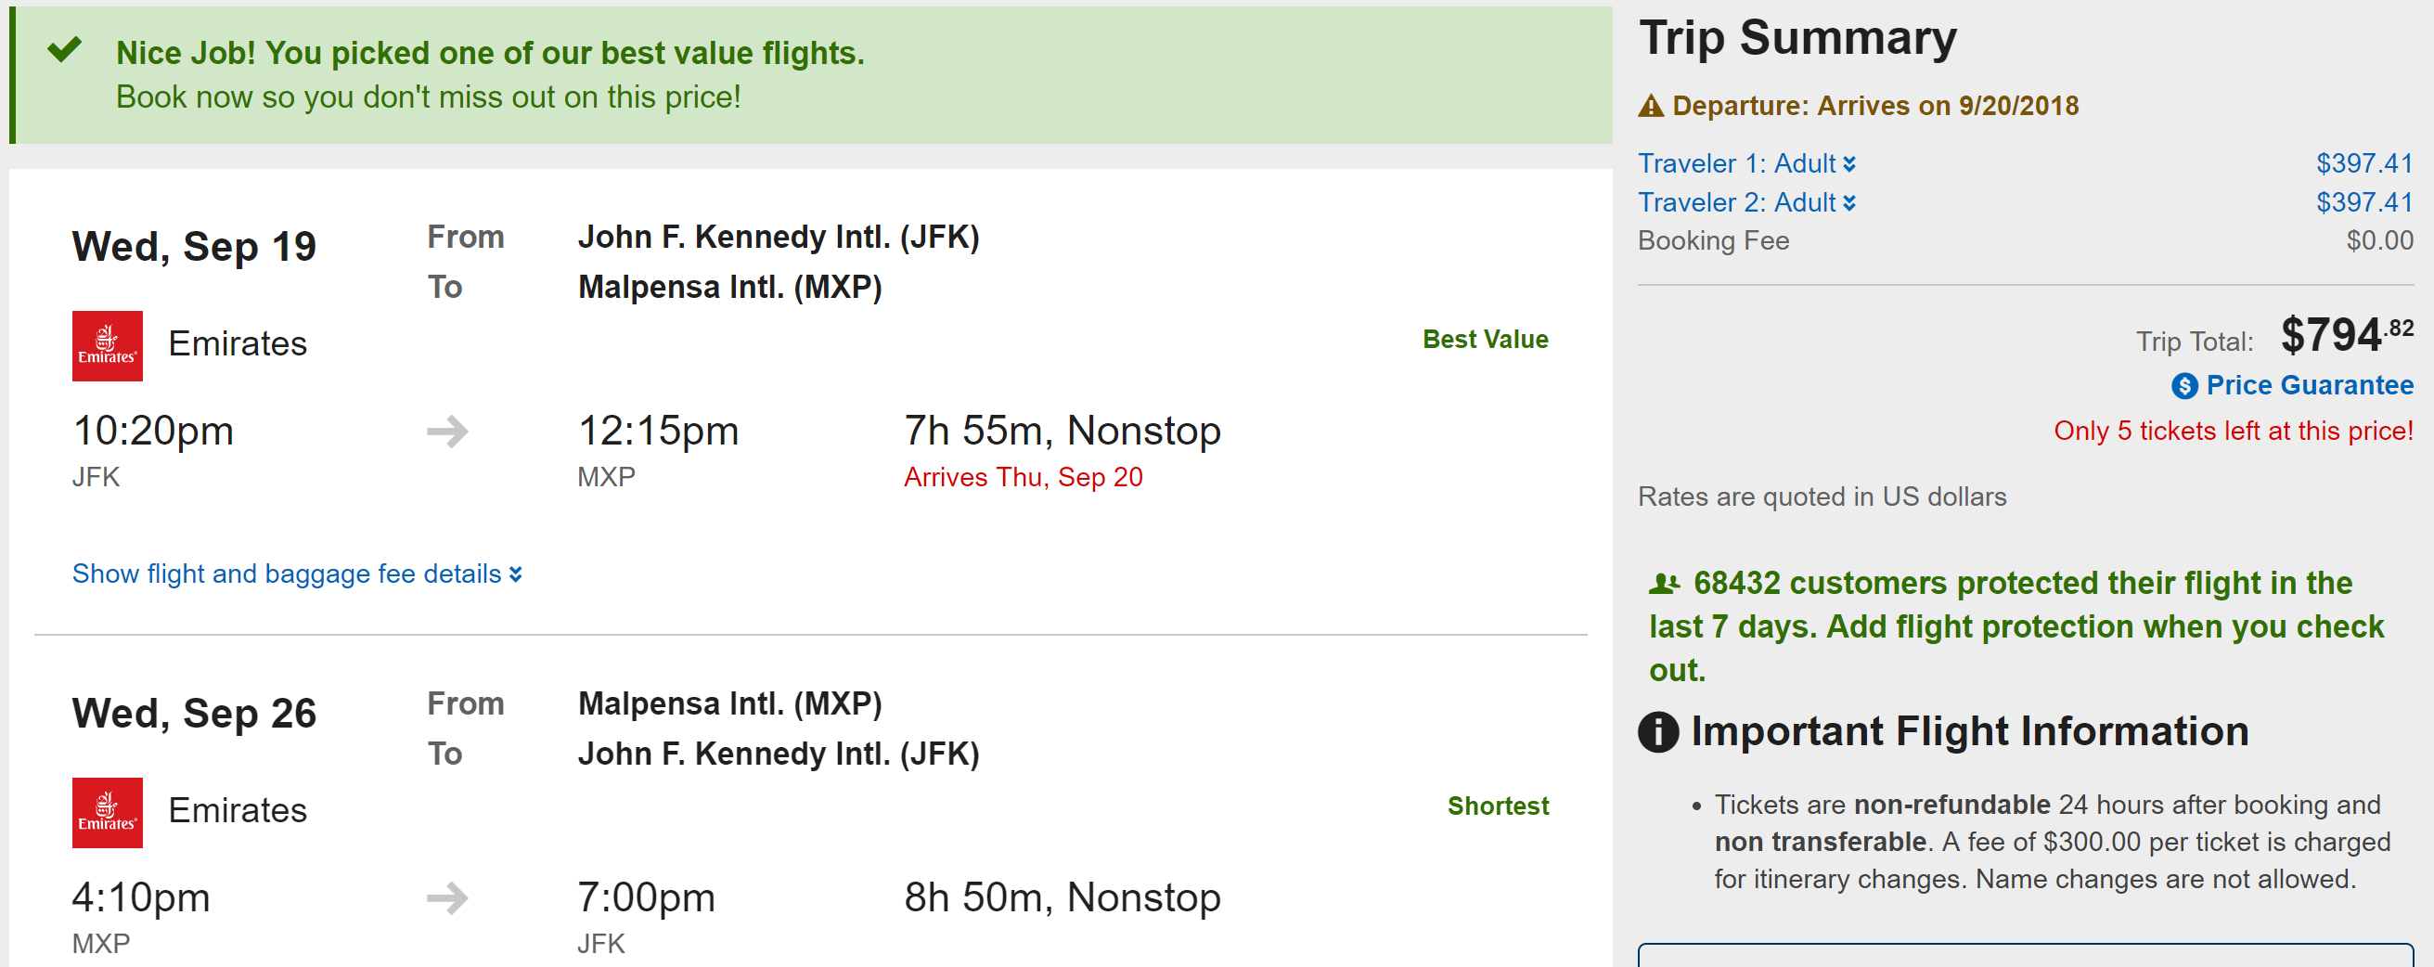Click the customers protected people icon
Image resolution: width=2434 pixels, height=967 pixels.
[x=1664, y=583]
